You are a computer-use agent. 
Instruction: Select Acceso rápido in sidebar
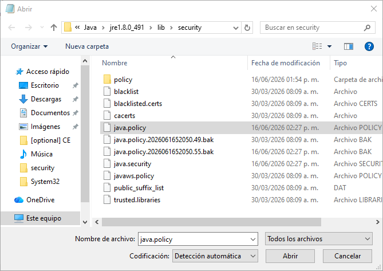pos(42,72)
